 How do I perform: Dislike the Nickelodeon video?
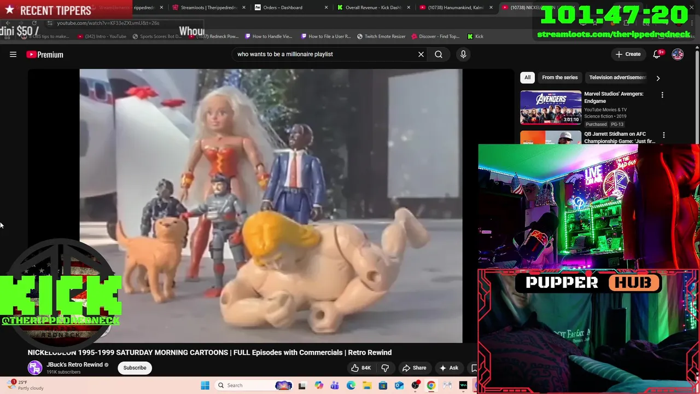pos(385,368)
